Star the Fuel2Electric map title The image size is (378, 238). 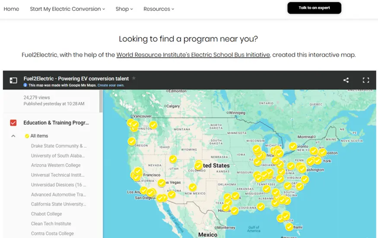click(134, 78)
